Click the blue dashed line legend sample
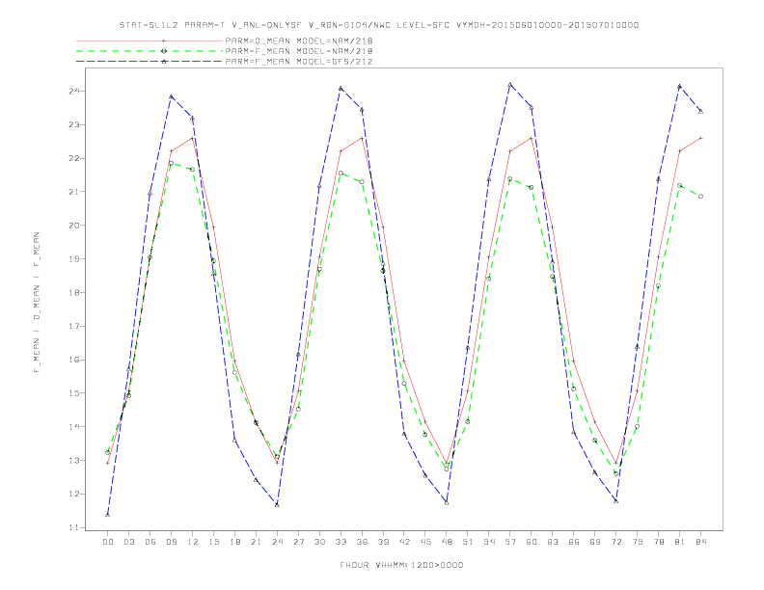The image size is (764, 590). click(150, 62)
